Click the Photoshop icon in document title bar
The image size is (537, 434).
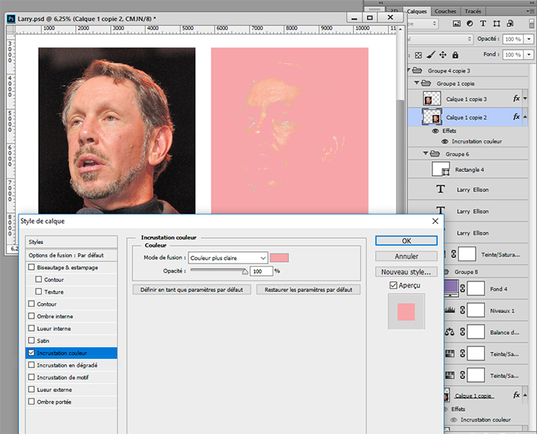click(x=12, y=19)
